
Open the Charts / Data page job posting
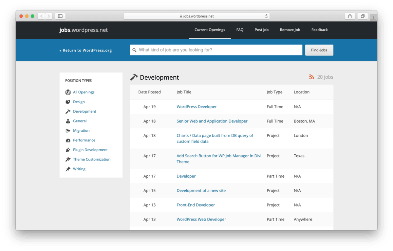tap(215, 139)
